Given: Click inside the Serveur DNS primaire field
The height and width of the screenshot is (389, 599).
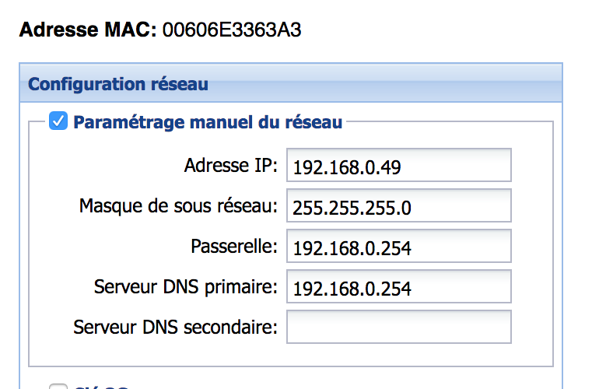Looking at the screenshot, I should click(x=399, y=286).
